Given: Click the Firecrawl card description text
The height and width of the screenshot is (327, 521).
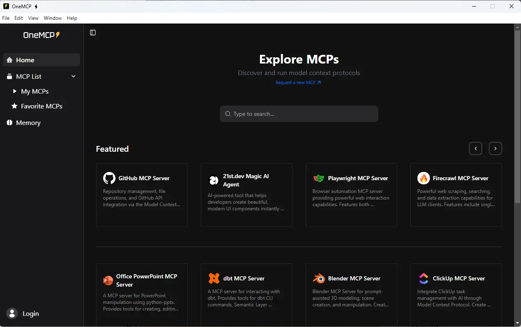Looking at the screenshot, I should point(456,198).
